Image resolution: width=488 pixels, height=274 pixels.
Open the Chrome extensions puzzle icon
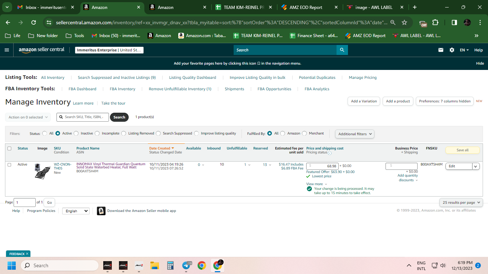435,22
